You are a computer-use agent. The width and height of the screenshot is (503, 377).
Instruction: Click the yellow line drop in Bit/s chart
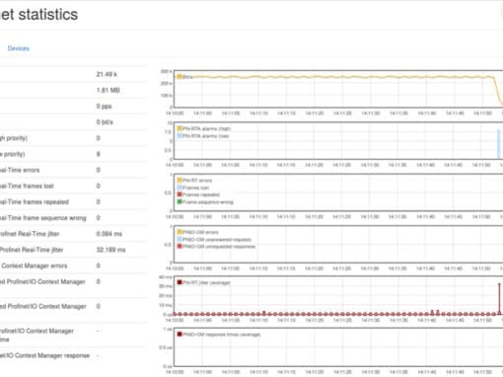pyautogui.click(x=498, y=91)
